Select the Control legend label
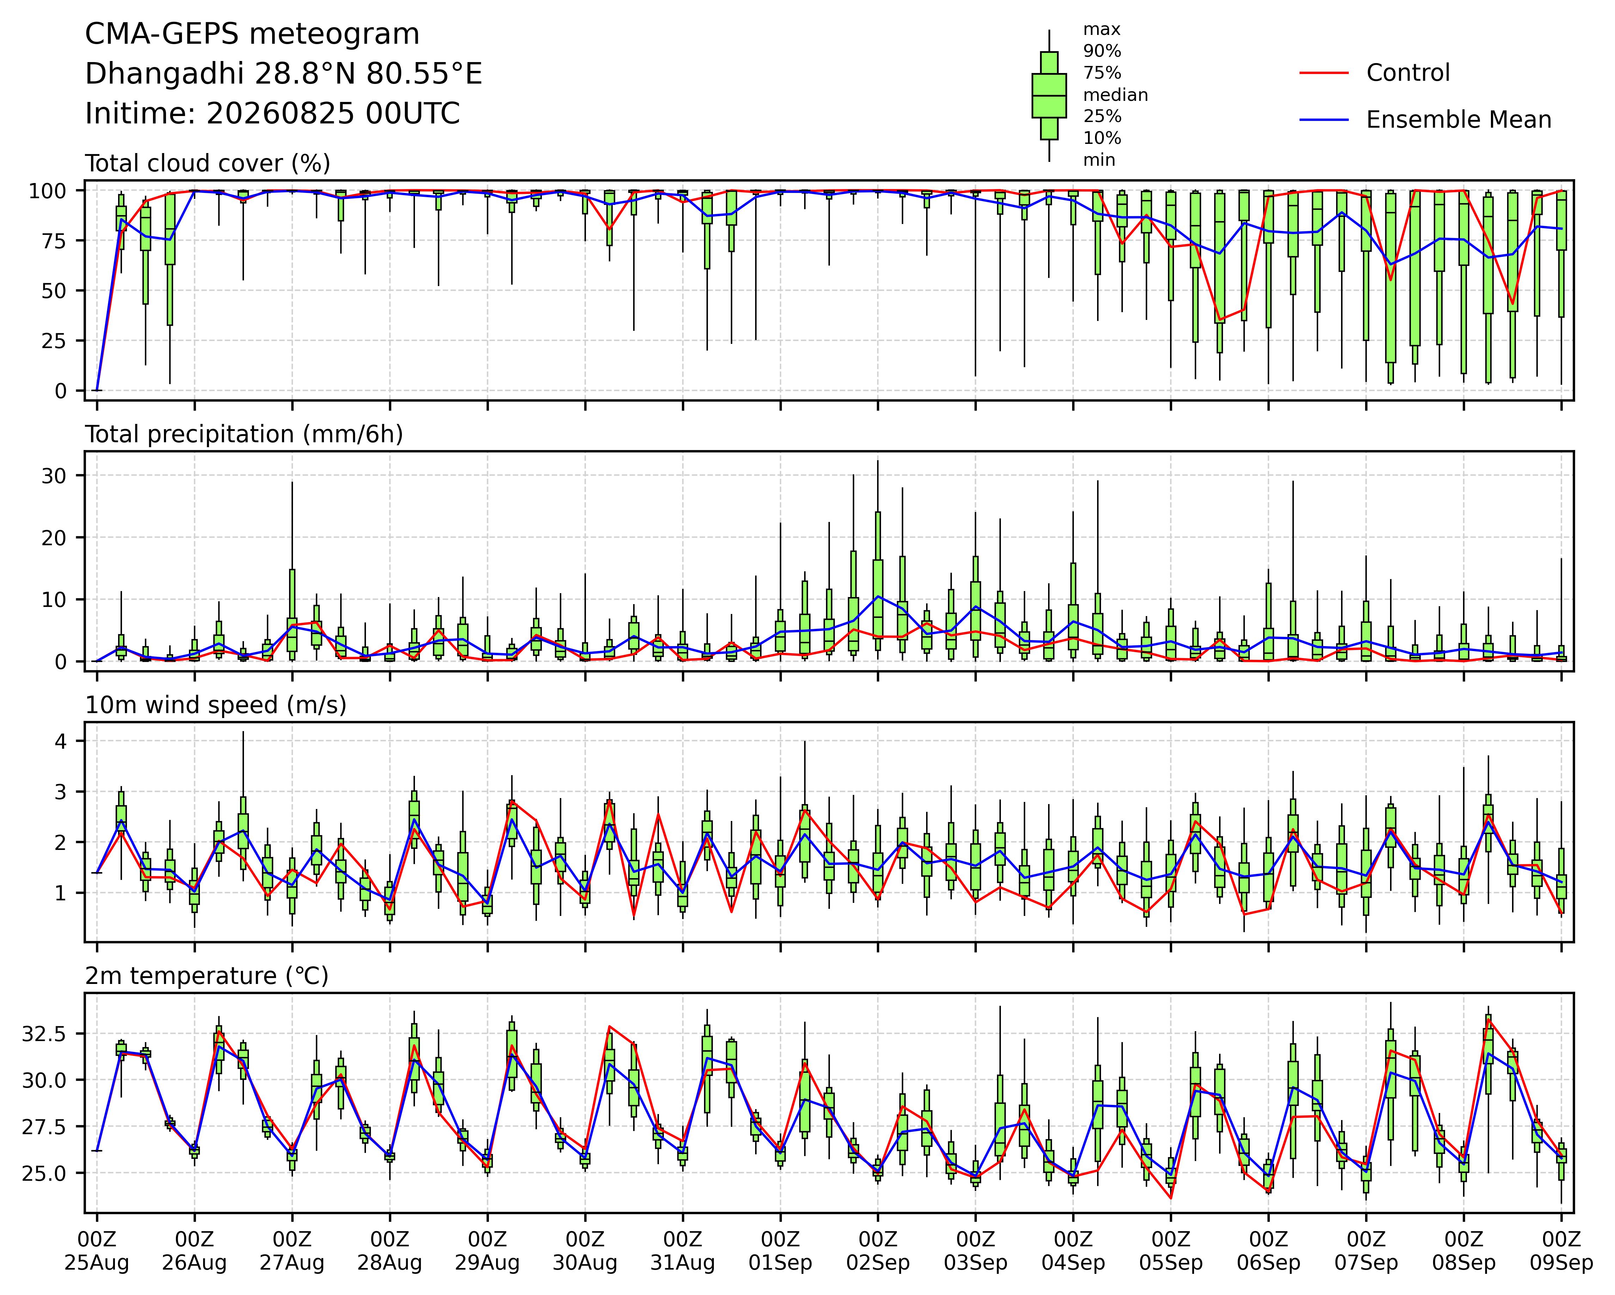1615x1295 pixels. [1407, 73]
